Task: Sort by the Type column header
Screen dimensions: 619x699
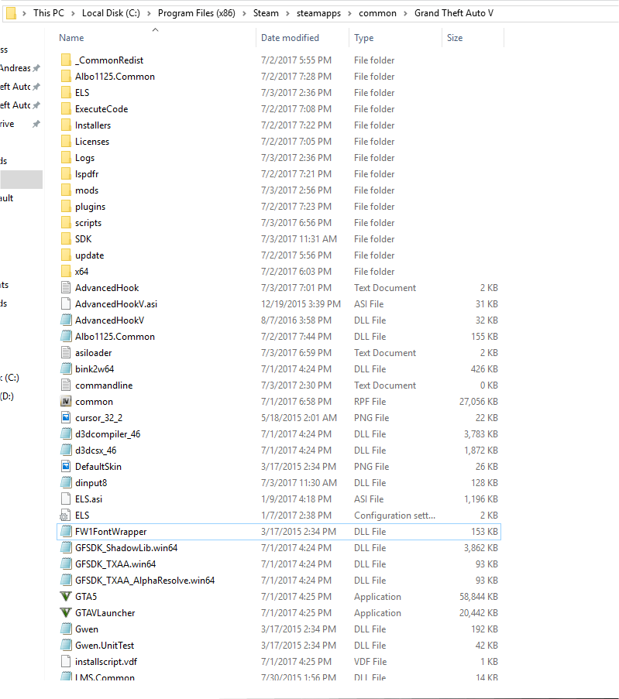Action: (363, 38)
